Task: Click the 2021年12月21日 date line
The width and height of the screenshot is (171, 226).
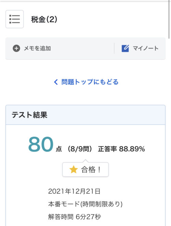Action: click(x=74, y=191)
